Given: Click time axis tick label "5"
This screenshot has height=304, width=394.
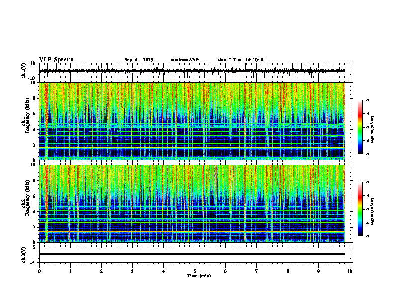Looking at the screenshot, I should tap(195, 271).
